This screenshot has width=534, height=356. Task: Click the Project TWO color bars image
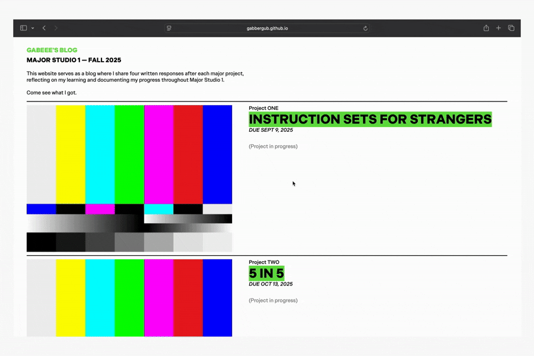129,298
